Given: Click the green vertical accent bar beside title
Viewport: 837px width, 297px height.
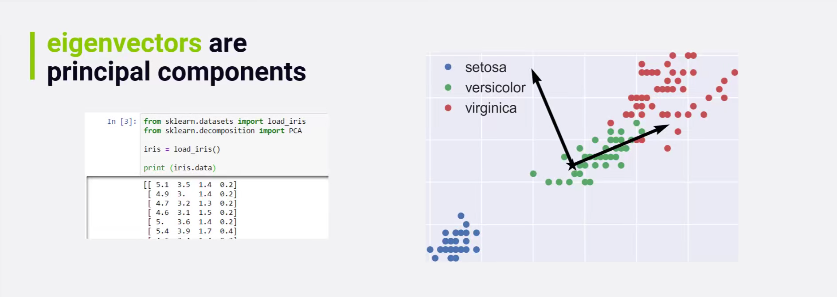Looking at the screenshot, I should pos(32,56).
